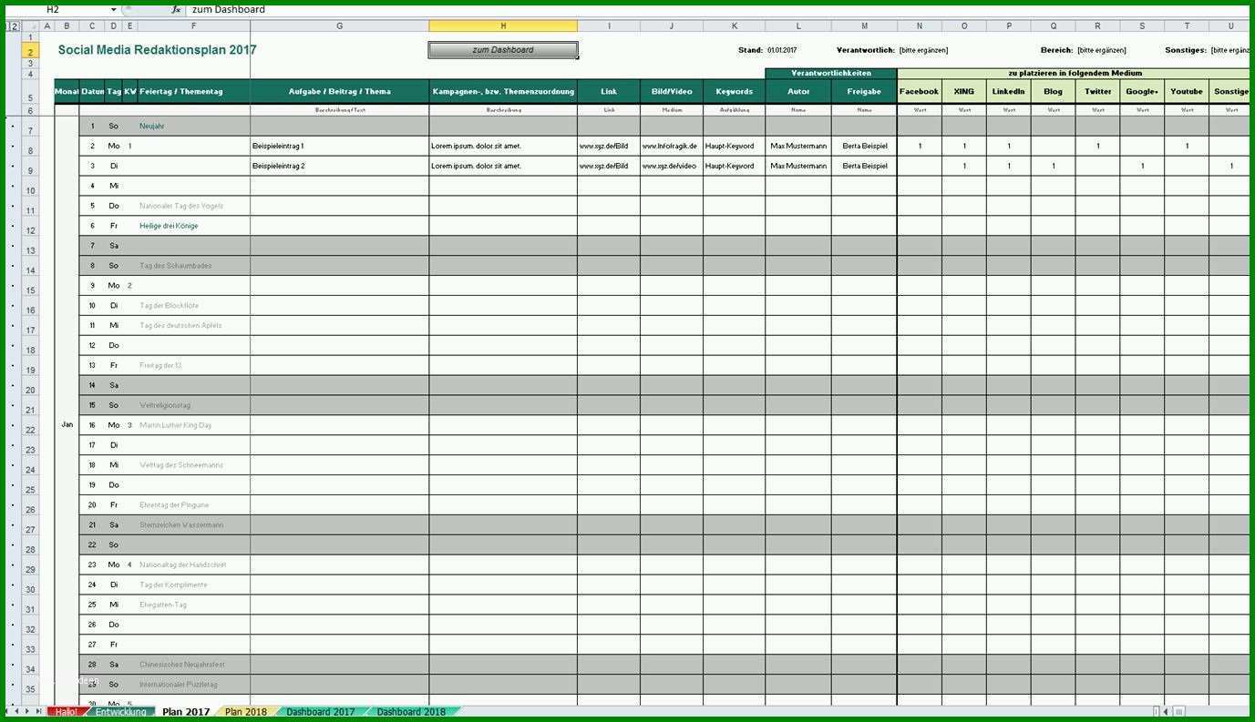
Task: Open the Name Box dropdown arrow
Action: (x=113, y=9)
